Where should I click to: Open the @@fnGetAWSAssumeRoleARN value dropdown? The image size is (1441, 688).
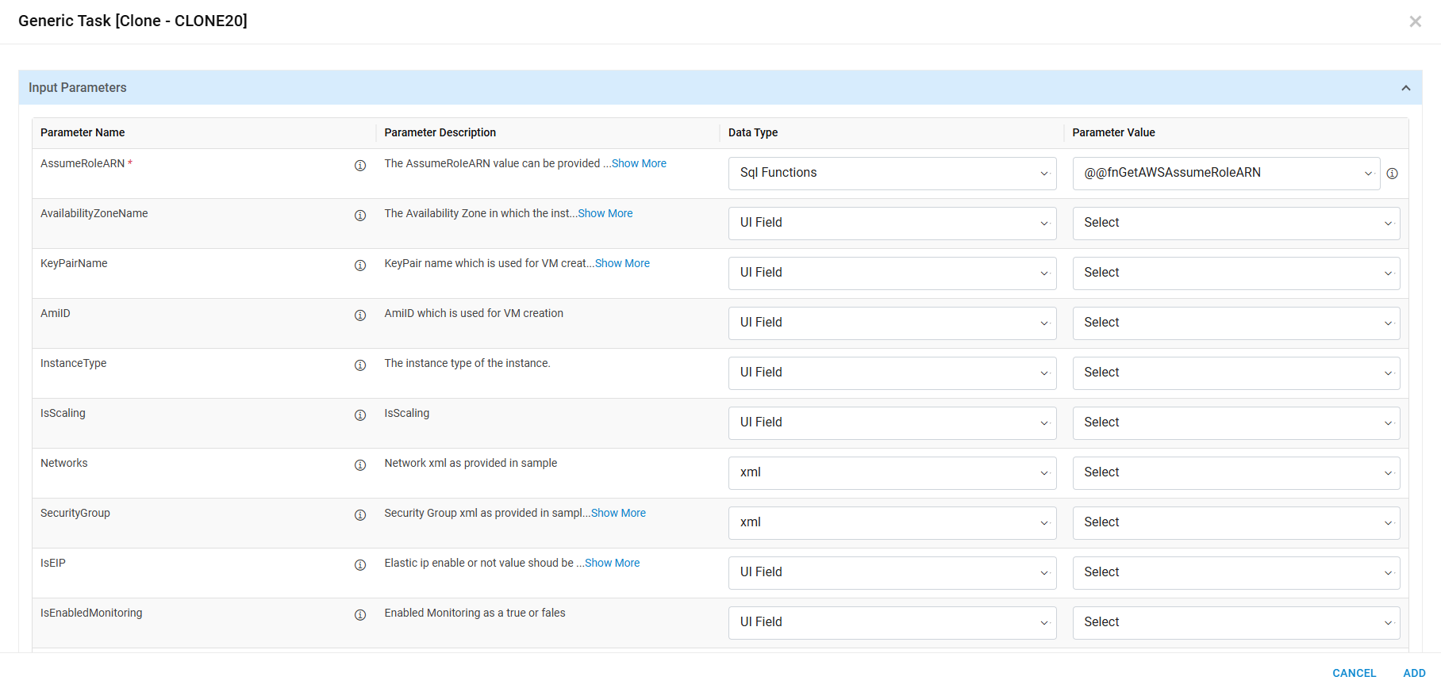[x=1226, y=174]
